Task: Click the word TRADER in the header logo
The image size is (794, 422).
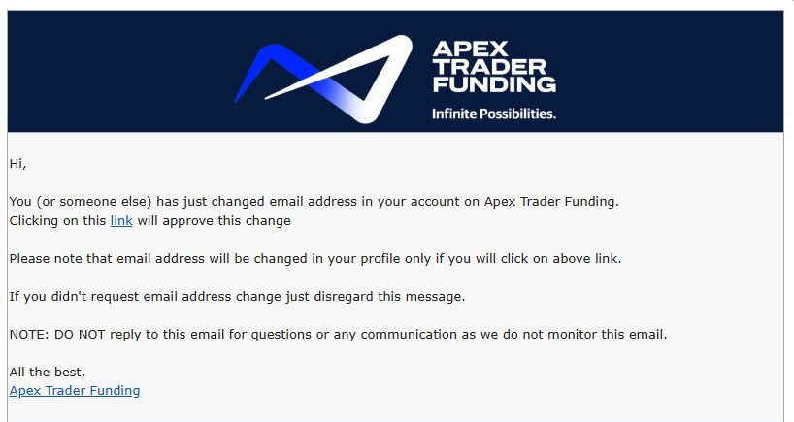Action: click(x=489, y=67)
